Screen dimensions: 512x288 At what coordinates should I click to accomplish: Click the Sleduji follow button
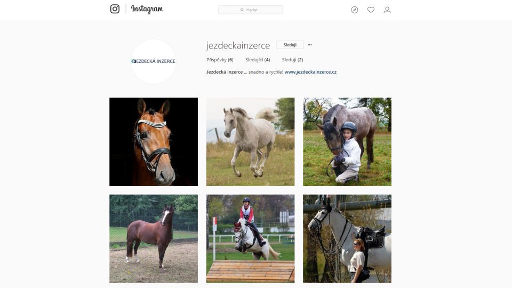coord(290,45)
